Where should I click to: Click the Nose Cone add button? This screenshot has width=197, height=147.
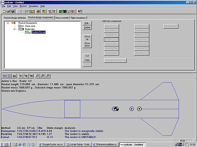click(111, 26)
